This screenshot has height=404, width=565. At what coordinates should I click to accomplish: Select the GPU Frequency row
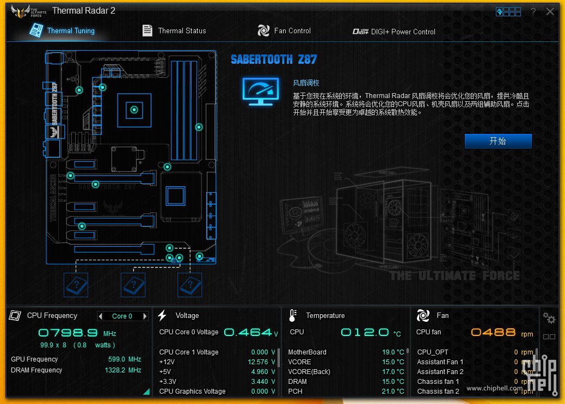pyautogui.click(x=76, y=359)
